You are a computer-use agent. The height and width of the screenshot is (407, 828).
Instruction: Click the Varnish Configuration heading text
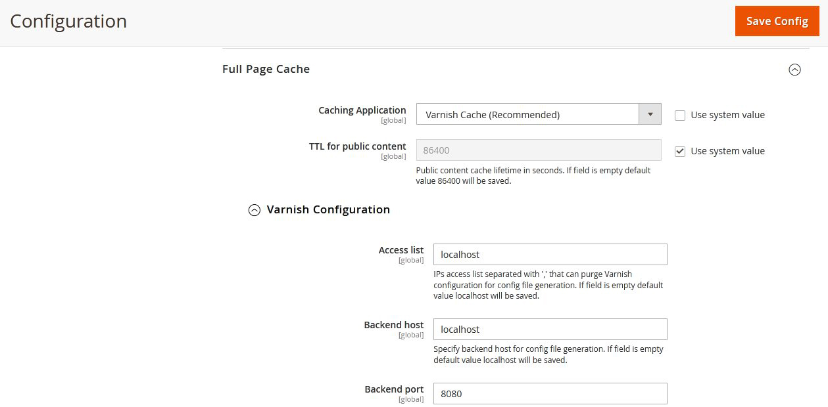(328, 209)
